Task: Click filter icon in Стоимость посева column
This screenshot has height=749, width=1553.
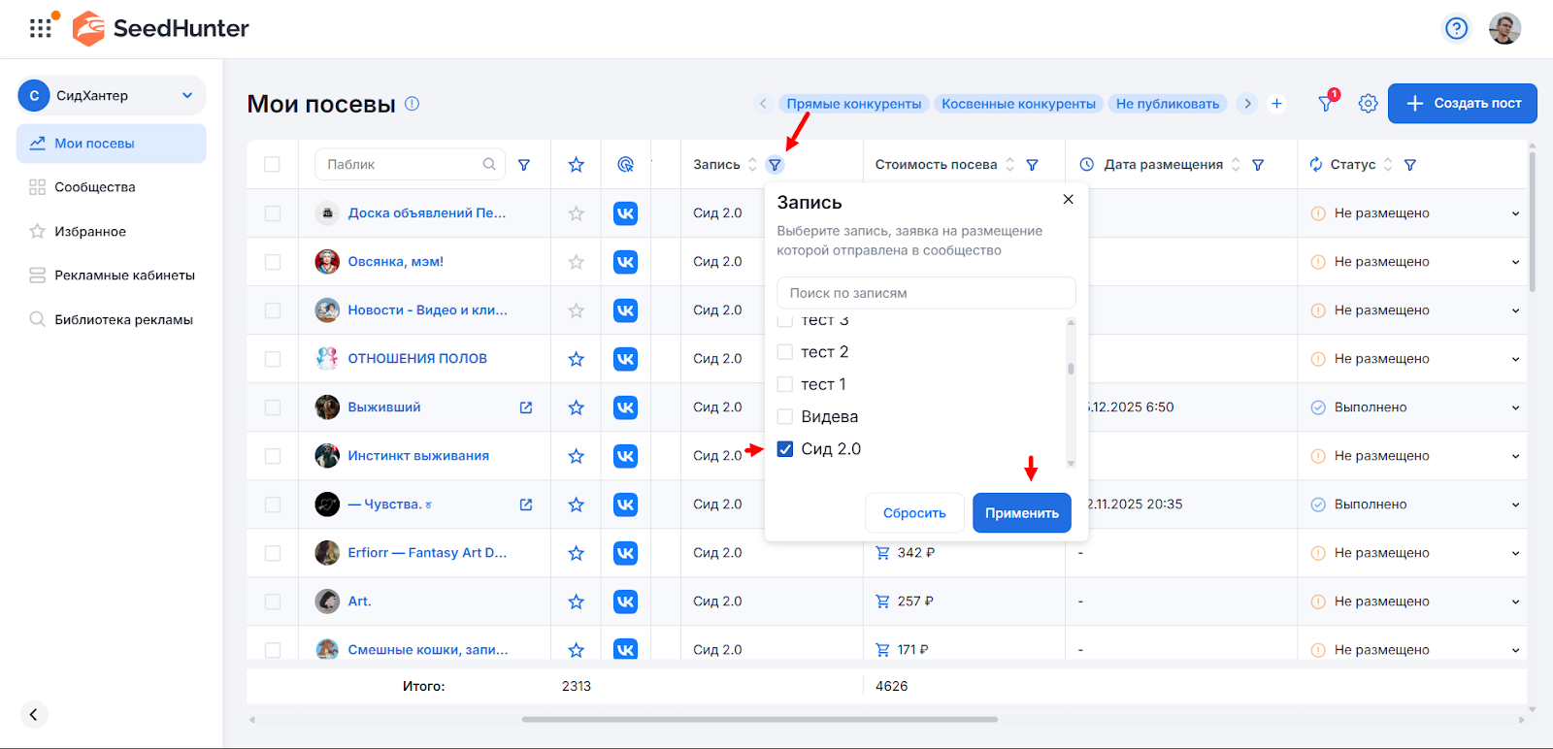Action: tap(1032, 165)
